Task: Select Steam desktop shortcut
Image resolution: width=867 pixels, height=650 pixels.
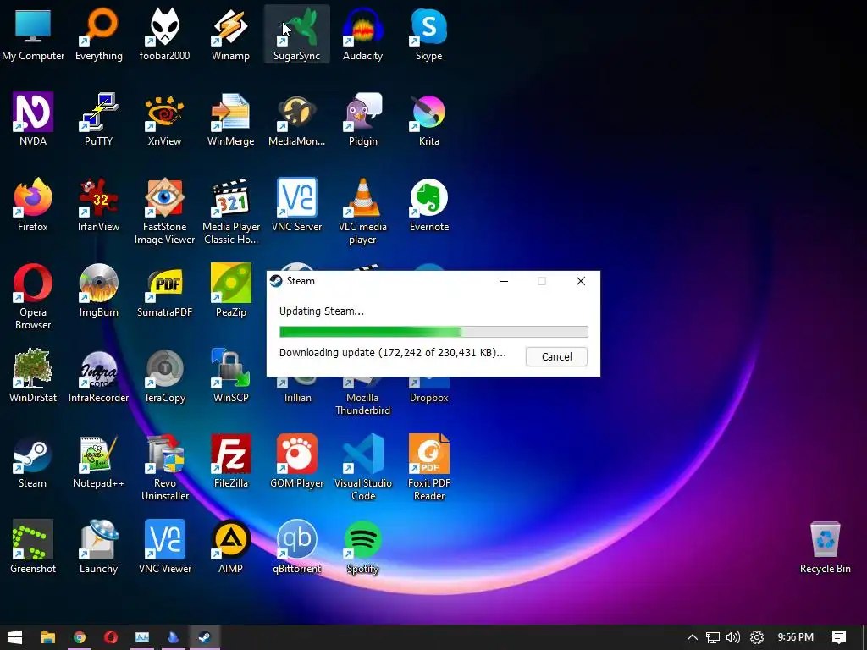Action: tap(33, 461)
